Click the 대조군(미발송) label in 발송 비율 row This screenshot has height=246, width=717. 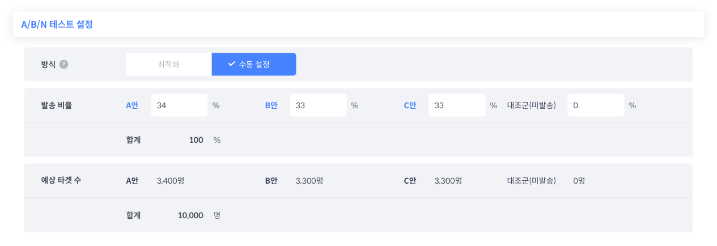(x=532, y=105)
